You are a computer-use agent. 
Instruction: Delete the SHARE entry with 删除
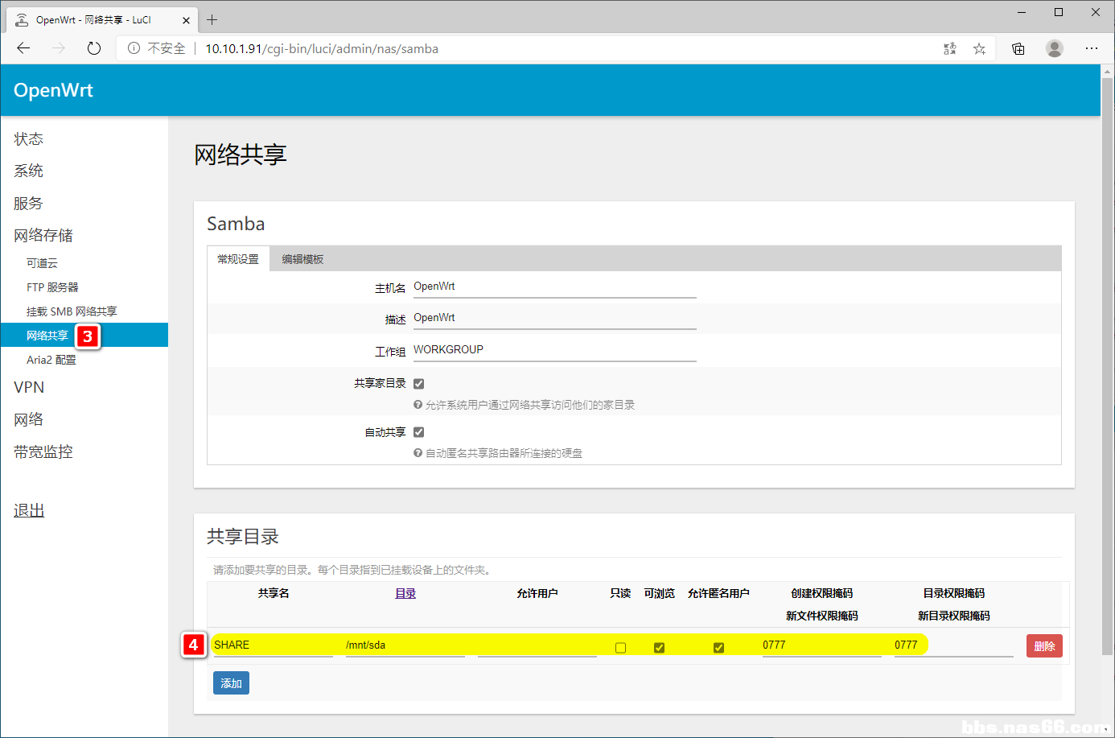[x=1044, y=646]
